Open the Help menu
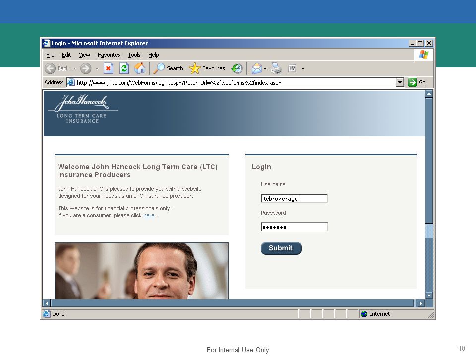 pos(153,55)
